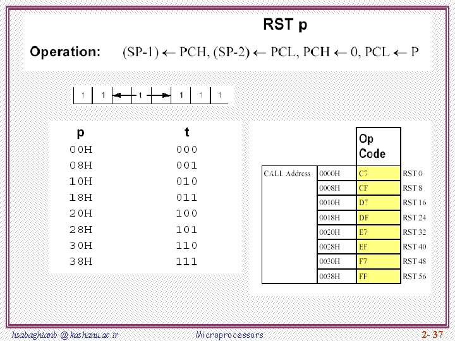This screenshot has width=455, height=341.
Task: Select the p value '20H'
Action: coord(81,213)
